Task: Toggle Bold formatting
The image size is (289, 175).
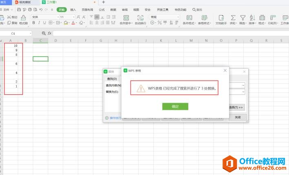Action: pyautogui.click(x=33, y=23)
